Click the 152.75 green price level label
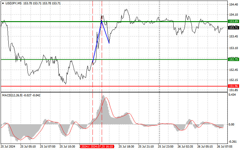The image size is (240, 150). click(x=233, y=59)
